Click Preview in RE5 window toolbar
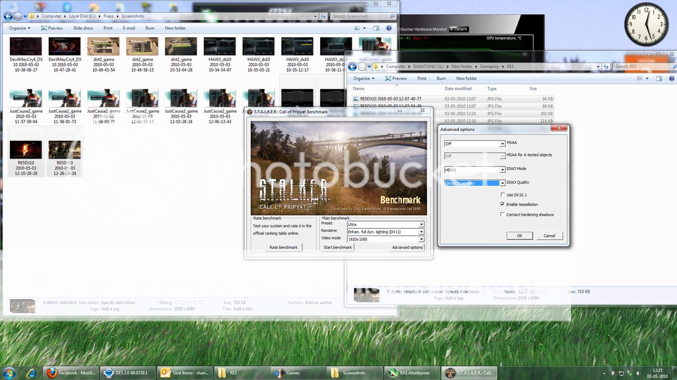This screenshot has height=380, width=677. 396,79
